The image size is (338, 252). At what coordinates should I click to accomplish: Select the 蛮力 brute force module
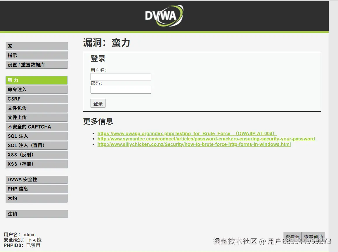coord(36,80)
